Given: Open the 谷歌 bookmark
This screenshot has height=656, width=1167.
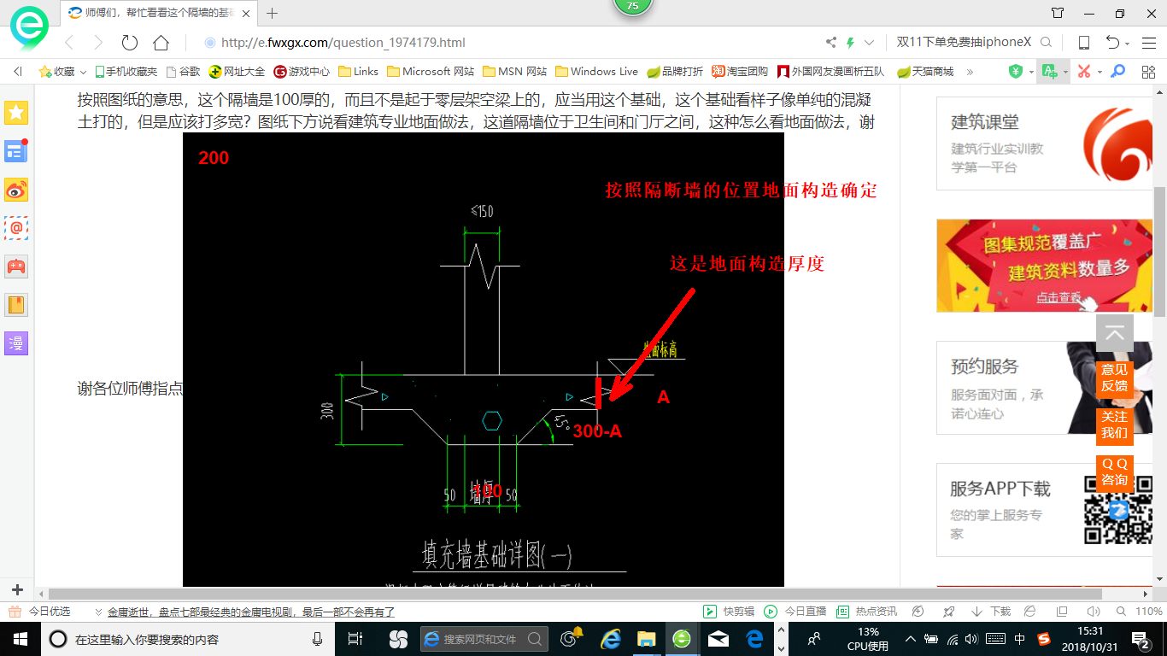Looking at the screenshot, I should coord(184,72).
